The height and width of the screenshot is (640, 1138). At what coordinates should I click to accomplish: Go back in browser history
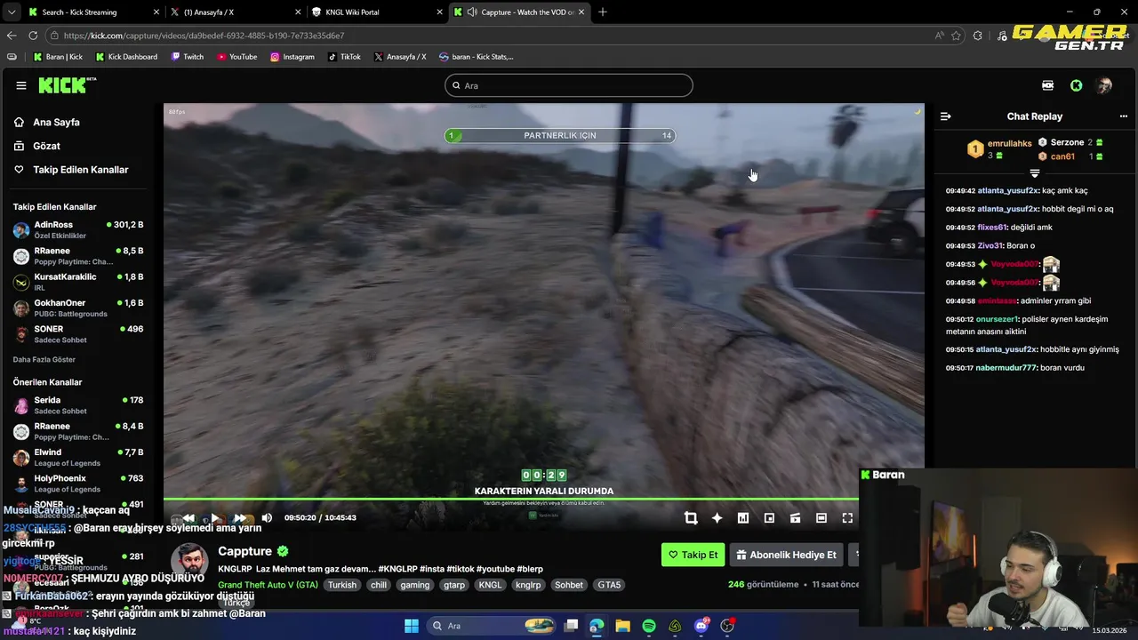[12, 36]
